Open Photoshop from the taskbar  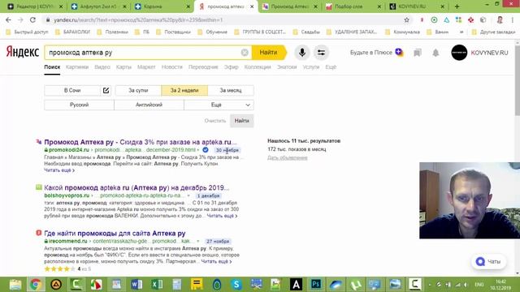click(316, 284)
